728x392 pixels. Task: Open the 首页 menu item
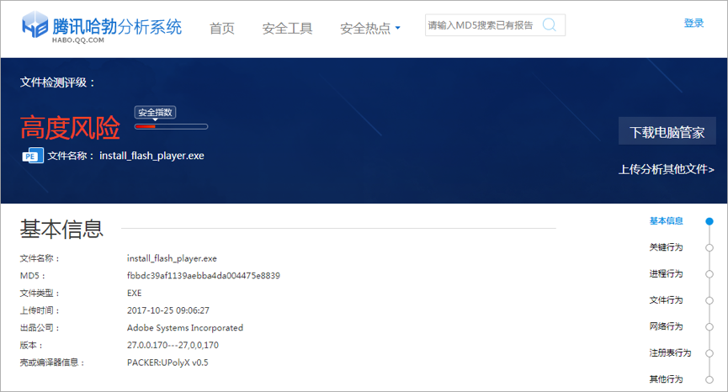(222, 29)
